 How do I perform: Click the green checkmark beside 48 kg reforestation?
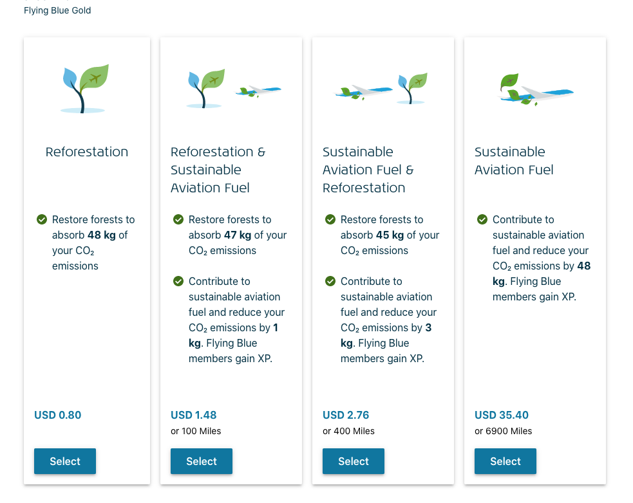pos(42,220)
